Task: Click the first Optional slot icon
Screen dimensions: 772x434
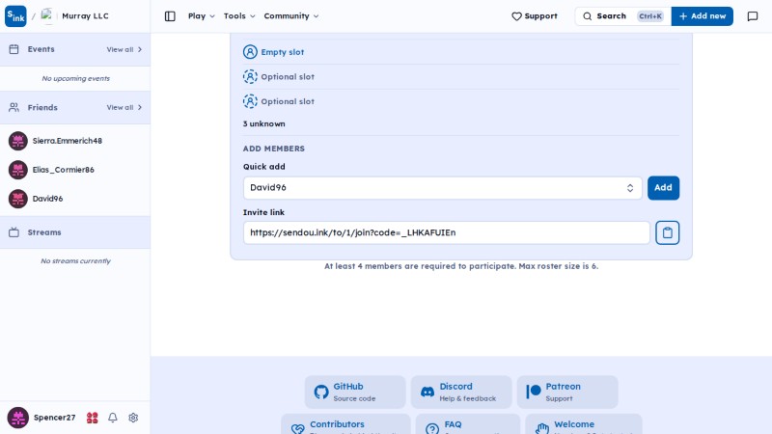Action: [250, 77]
